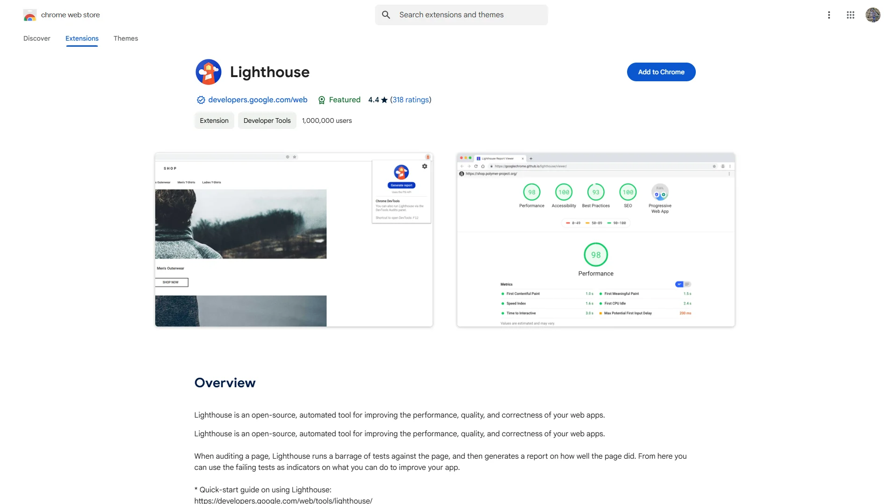
Task: Click the profile avatar picture
Action: pyautogui.click(x=873, y=14)
